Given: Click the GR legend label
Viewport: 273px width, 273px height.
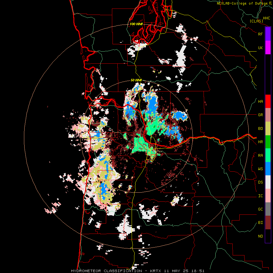Looking at the screenshot, I should pos(260,115).
